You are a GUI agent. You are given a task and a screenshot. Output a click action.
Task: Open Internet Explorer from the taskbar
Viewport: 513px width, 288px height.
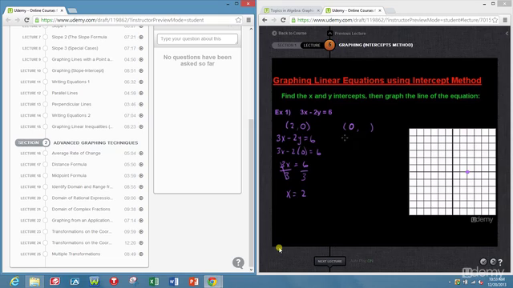[14, 281]
